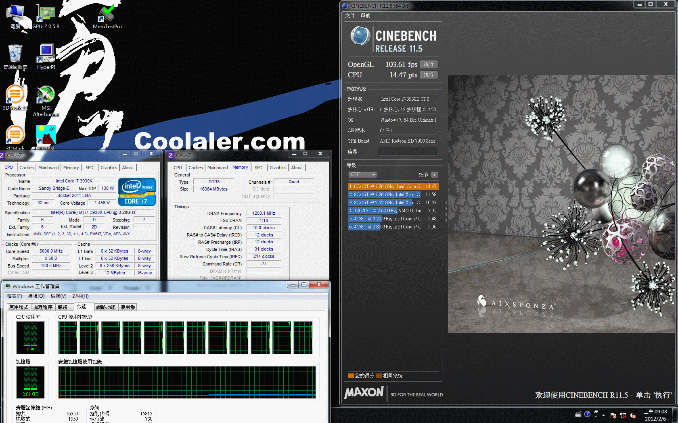Click the Cinebench title bar icon
Viewport: 678px width, 423px height.
(x=345, y=6)
